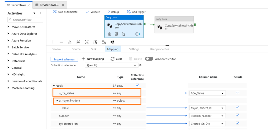
Task: Zoom in canvas with plus icon
Action: (53, 42)
